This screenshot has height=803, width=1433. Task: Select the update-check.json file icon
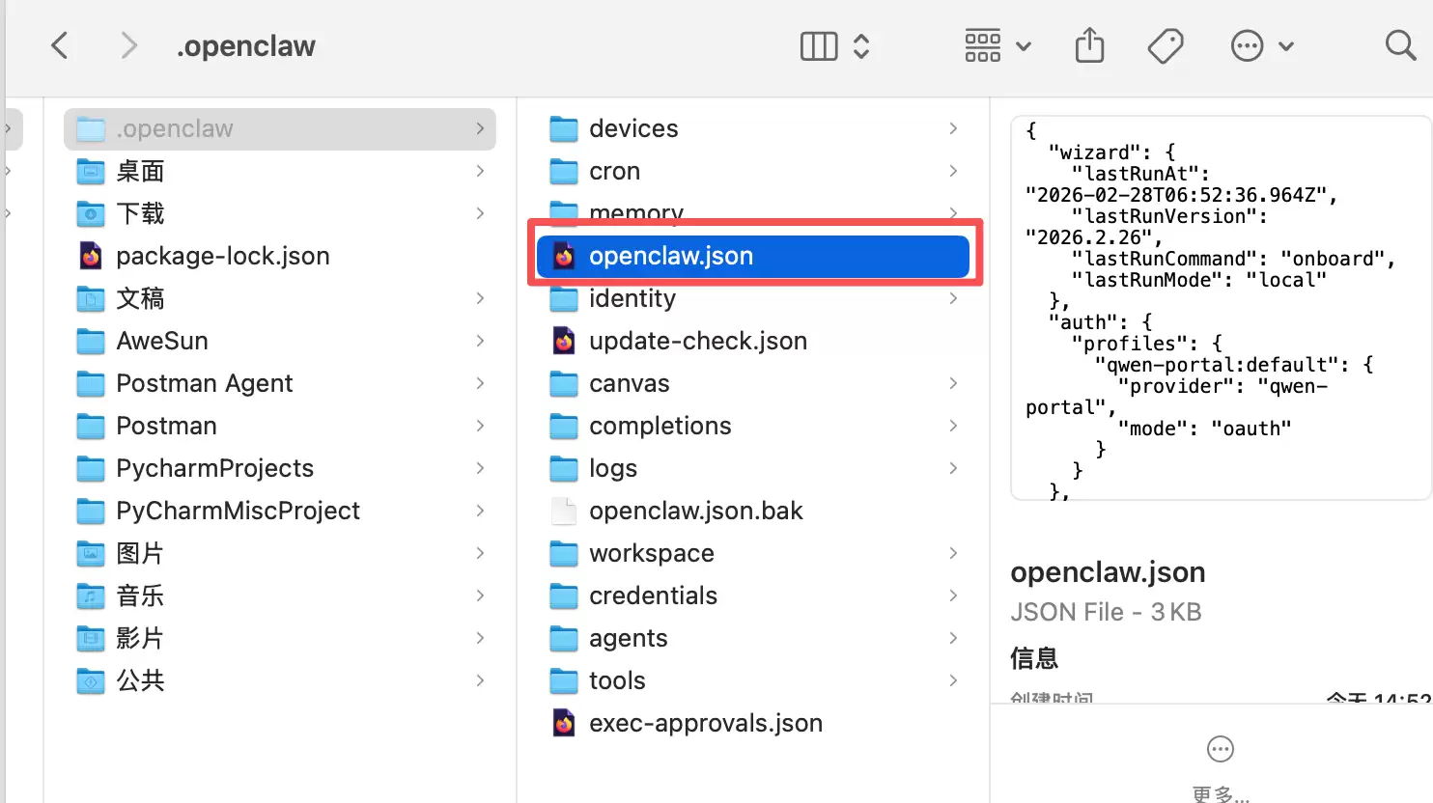[564, 341]
